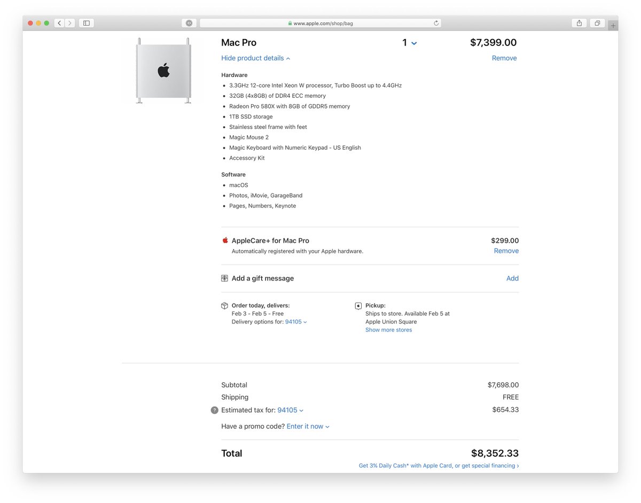This screenshot has width=641, height=503.
Task: Go forward with Safari's forward arrow
Action: click(70, 23)
